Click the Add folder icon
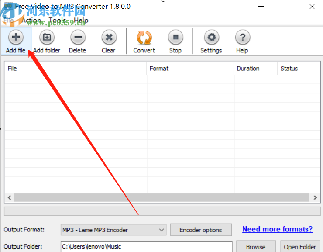 pos(47,37)
